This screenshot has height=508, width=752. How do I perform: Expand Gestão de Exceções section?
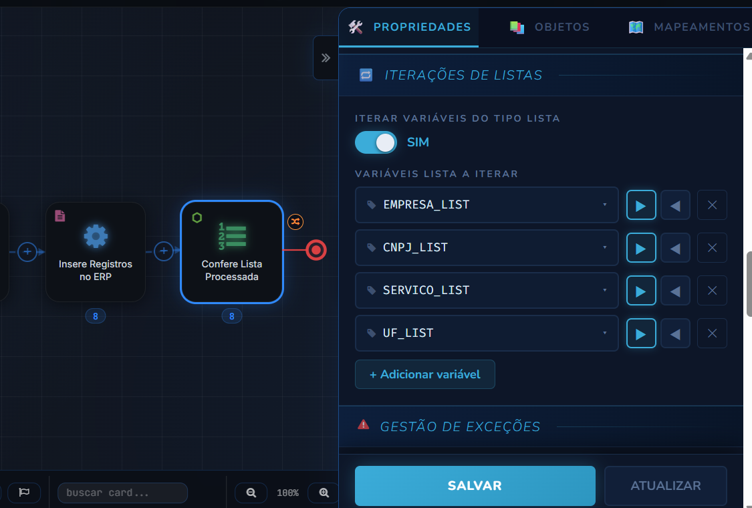(541, 426)
